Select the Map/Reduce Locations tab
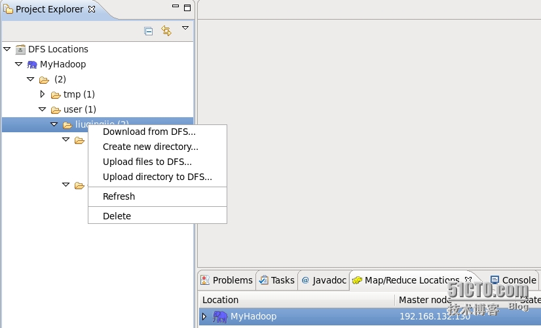The width and height of the screenshot is (541, 328). coord(412,280)
